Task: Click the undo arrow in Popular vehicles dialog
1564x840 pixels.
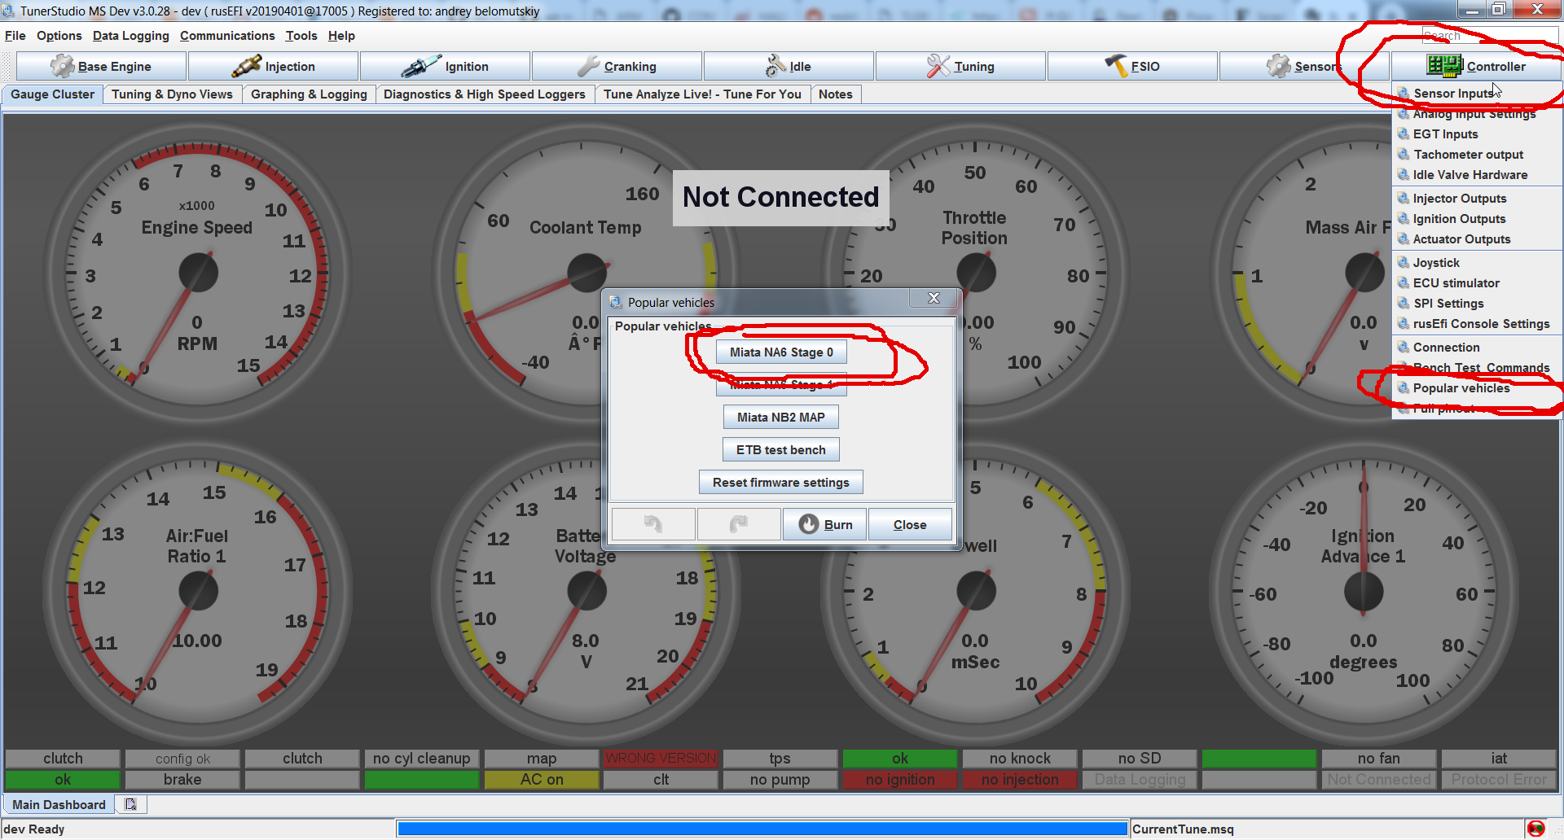Action: (x=653, y=524)
